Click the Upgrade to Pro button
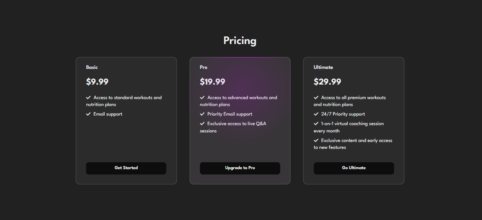 point(240,168)
